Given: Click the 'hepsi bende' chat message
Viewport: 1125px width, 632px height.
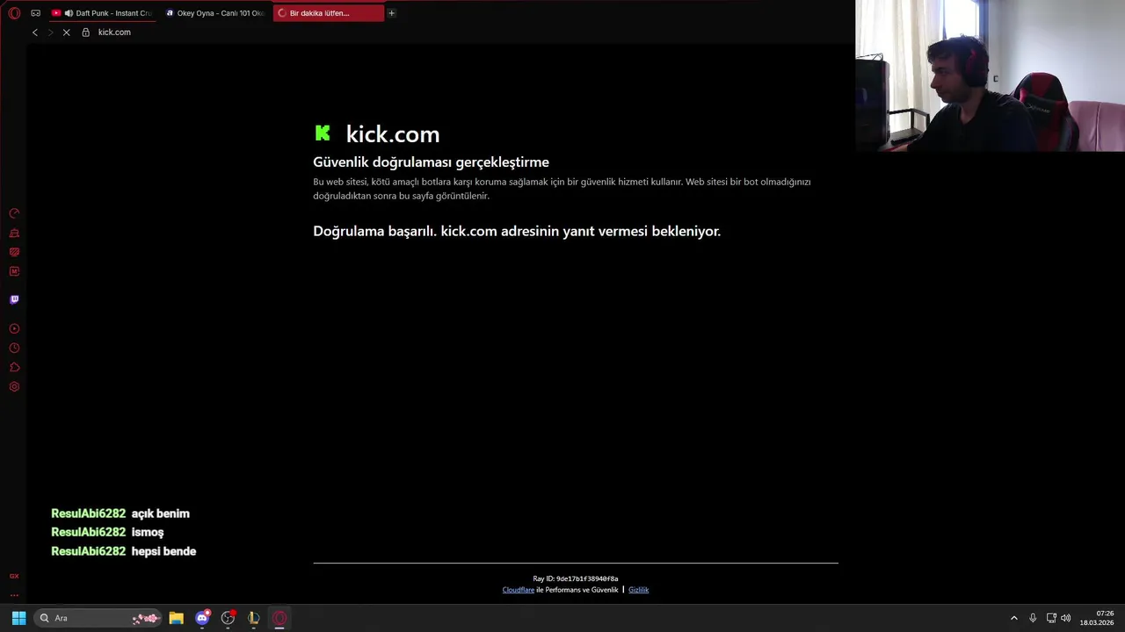Looking at the screenshot, I should 163,551.
